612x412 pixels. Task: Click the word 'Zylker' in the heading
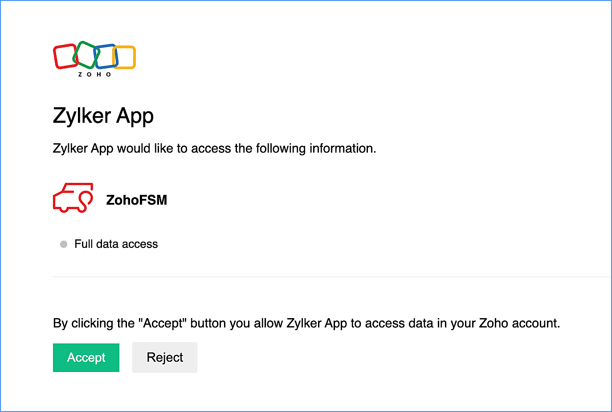(82, 116)
